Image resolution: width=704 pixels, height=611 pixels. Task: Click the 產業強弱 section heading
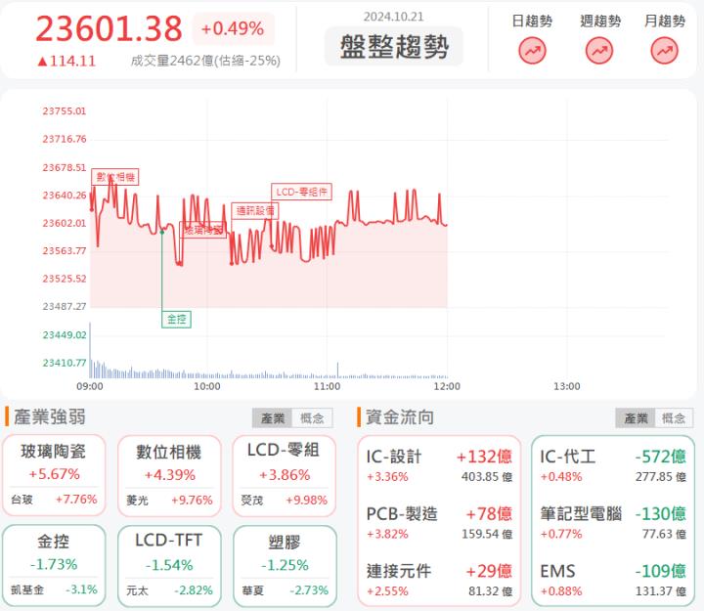coord(50,417)
